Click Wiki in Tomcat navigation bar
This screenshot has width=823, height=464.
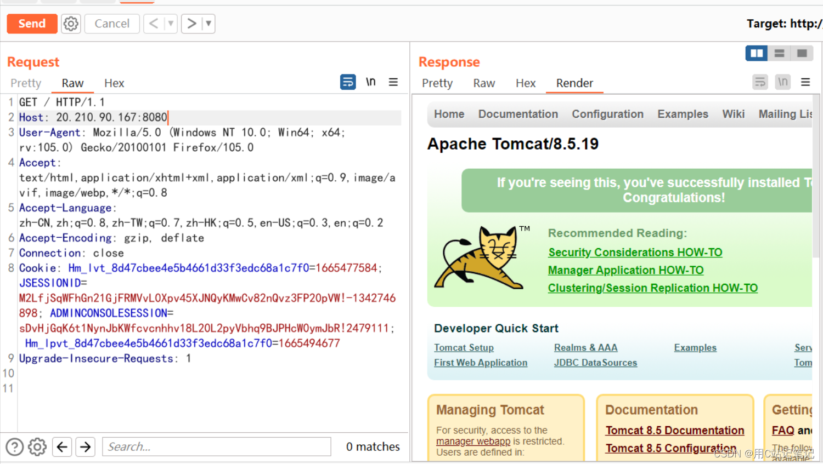[733, 114]
